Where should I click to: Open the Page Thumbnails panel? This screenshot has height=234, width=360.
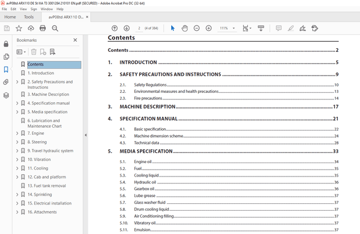pos(6,56)
